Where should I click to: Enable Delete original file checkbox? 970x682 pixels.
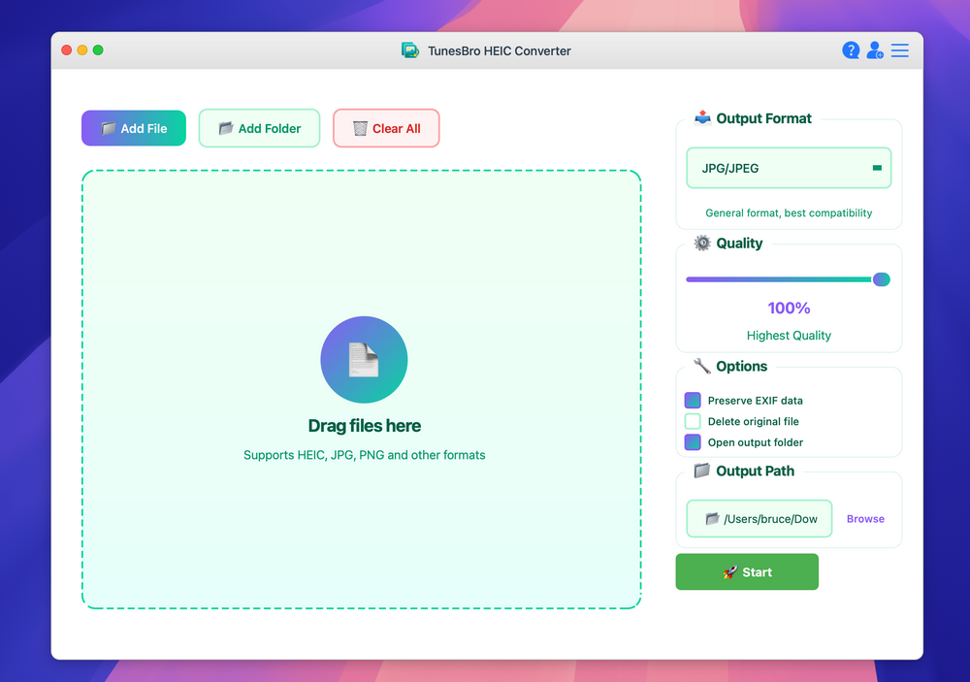(x=693, y=421)
